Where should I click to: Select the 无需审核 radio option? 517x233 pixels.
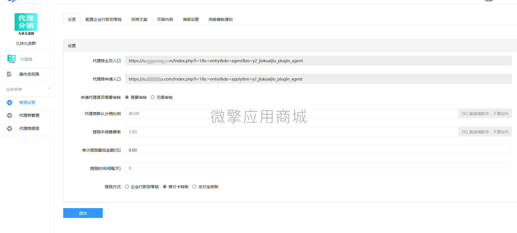pyautogui.click(x=153, y=97)
